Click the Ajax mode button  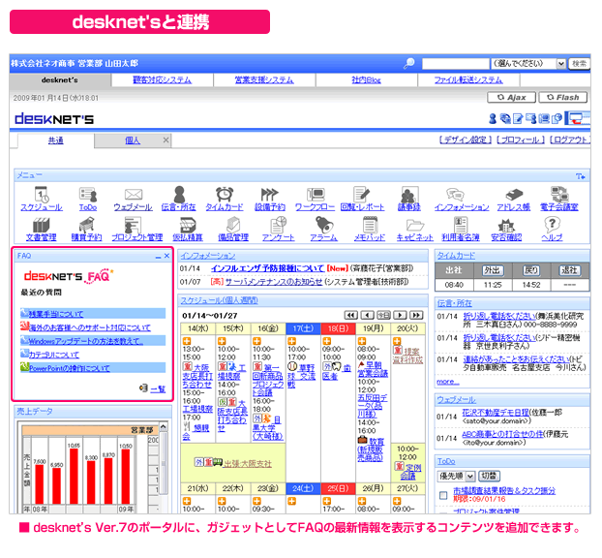511,98
